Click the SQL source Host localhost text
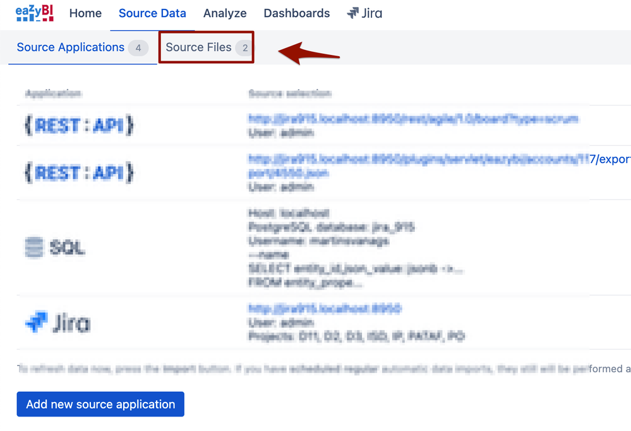Viewport: 631px width, 431px height. point(289,213)
